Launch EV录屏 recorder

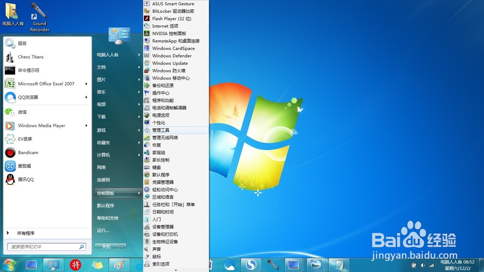(47, 139)
